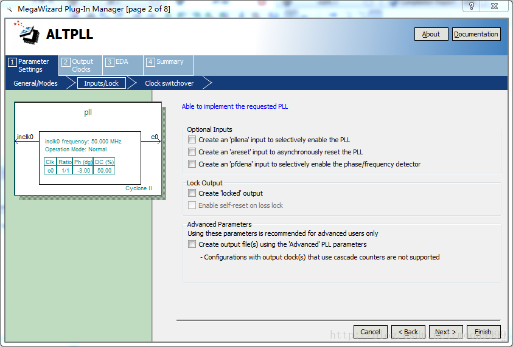Click the 1/1 ratio table cell
Screen dimensions: 513x347
coord(65,171)
